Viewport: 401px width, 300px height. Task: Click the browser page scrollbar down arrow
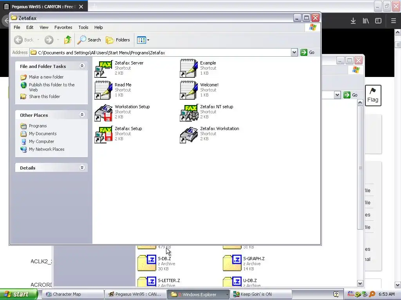398,285
